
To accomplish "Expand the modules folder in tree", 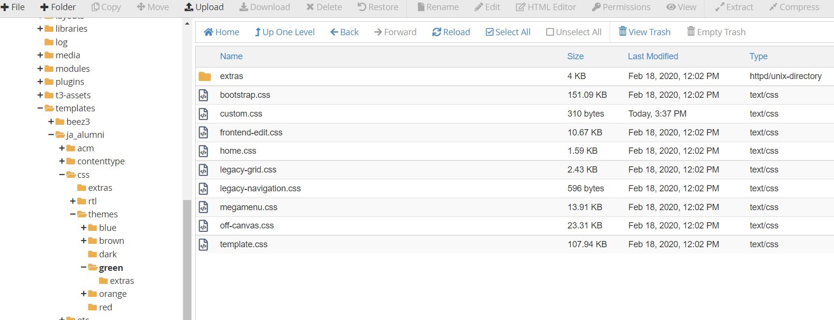I will coord(40,68).
